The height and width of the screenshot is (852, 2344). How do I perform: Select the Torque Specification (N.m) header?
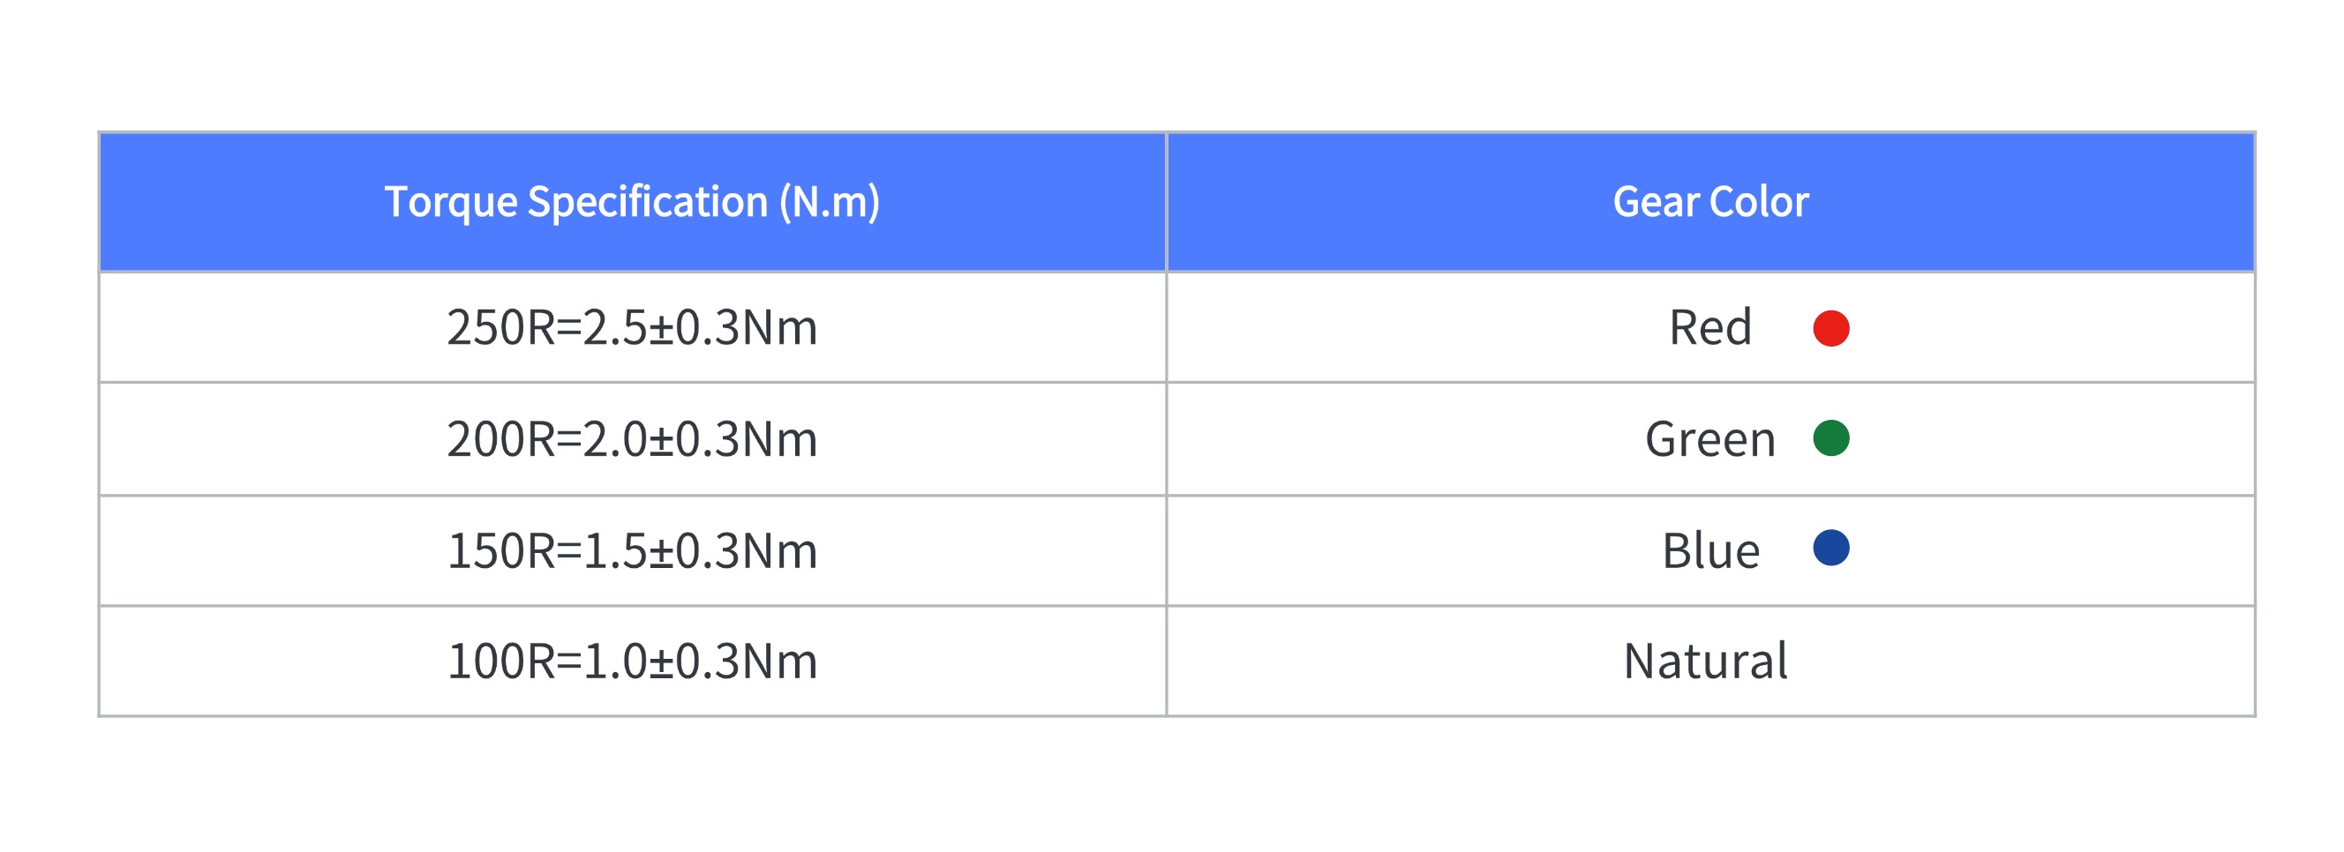point(633,202)
